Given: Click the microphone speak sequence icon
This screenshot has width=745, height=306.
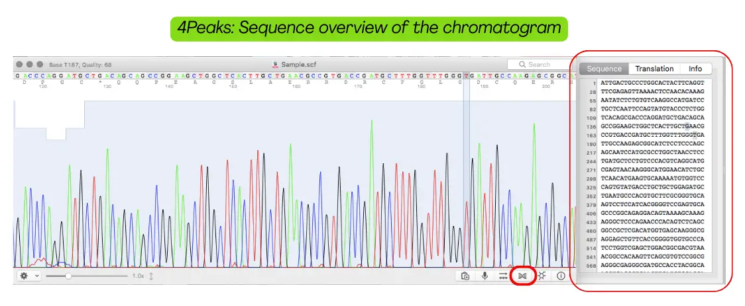Looking at the screenshot, I should coord(484,276).
